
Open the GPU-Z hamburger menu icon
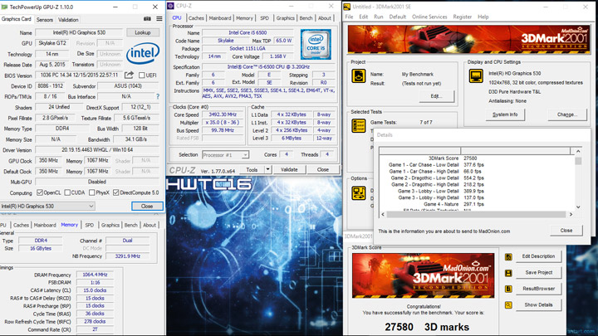tap(159, 19)
